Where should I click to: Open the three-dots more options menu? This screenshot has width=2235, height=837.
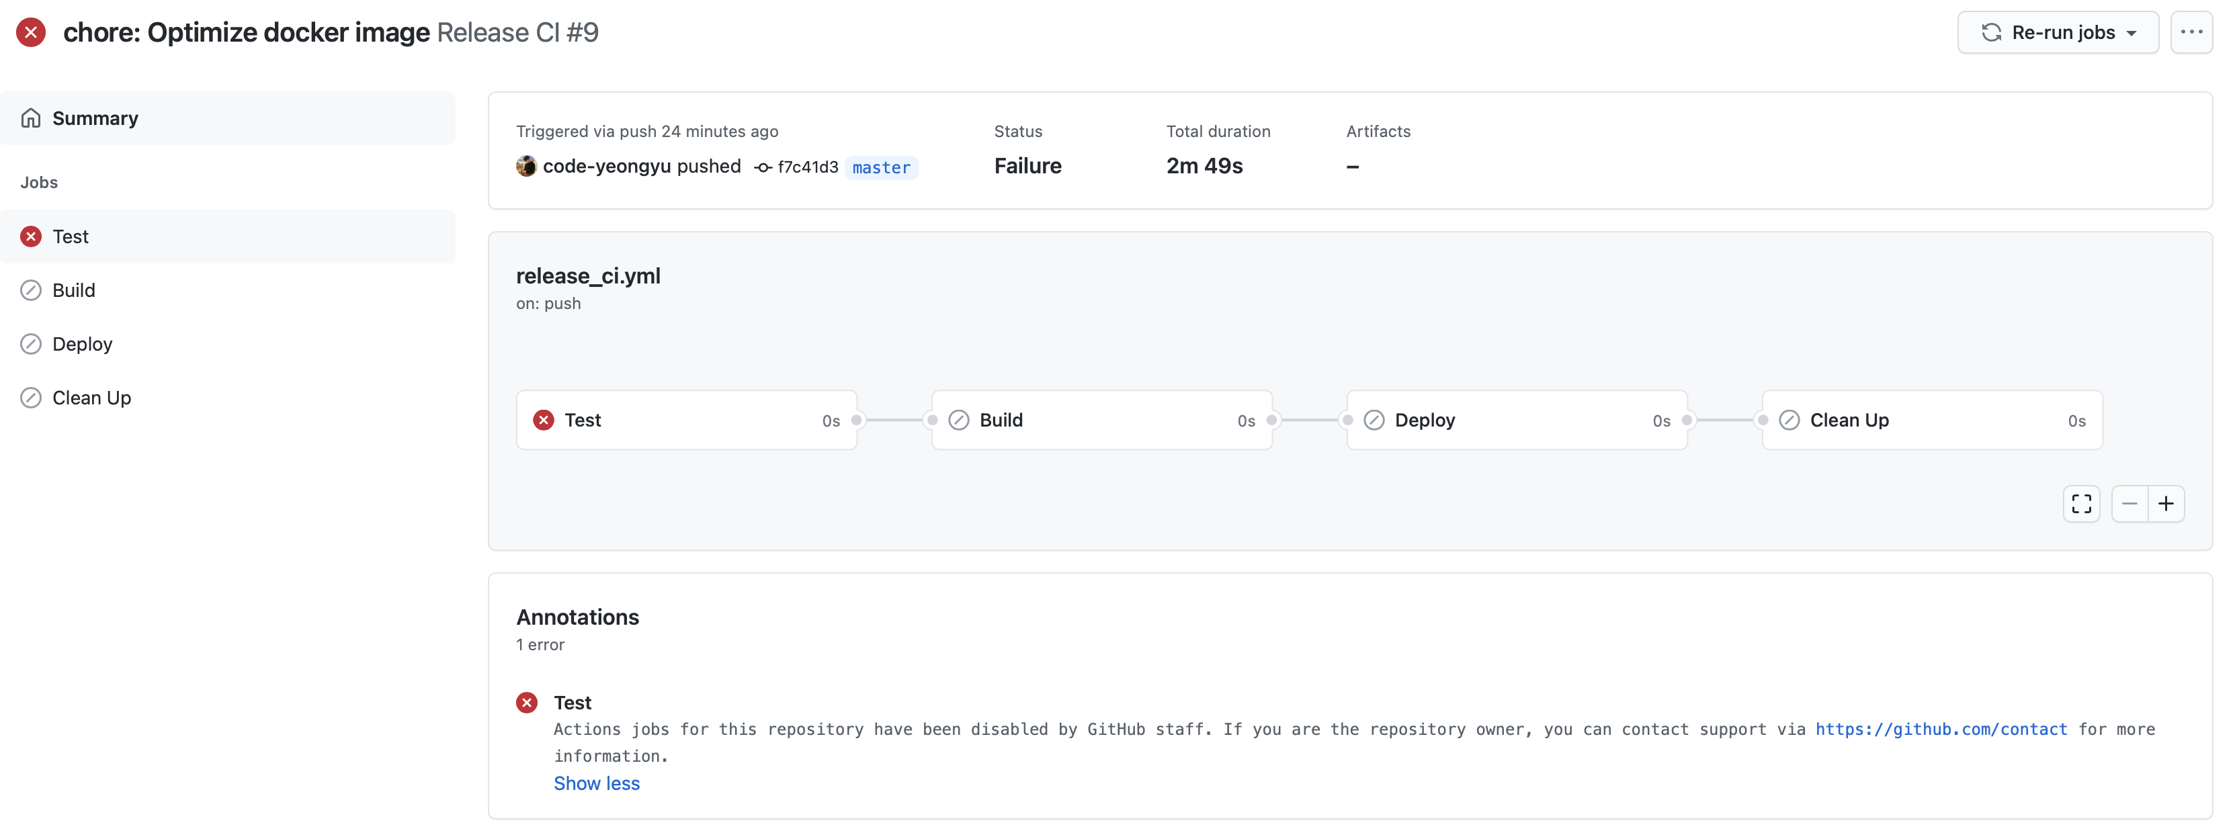pos(2191,33)
